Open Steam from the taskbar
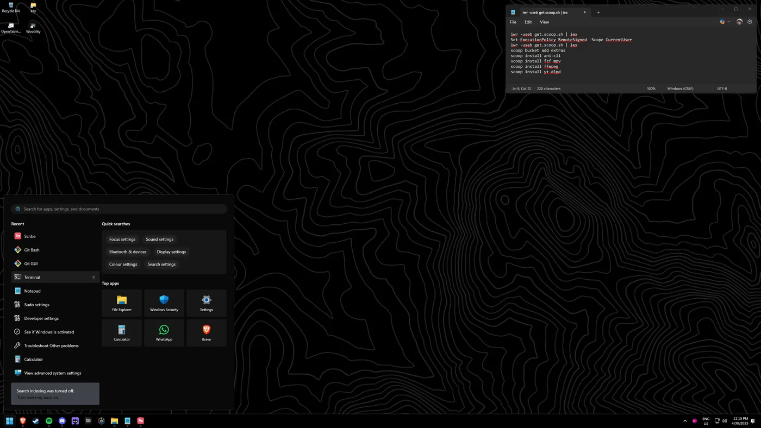761x428 pixels. (36, 421)
